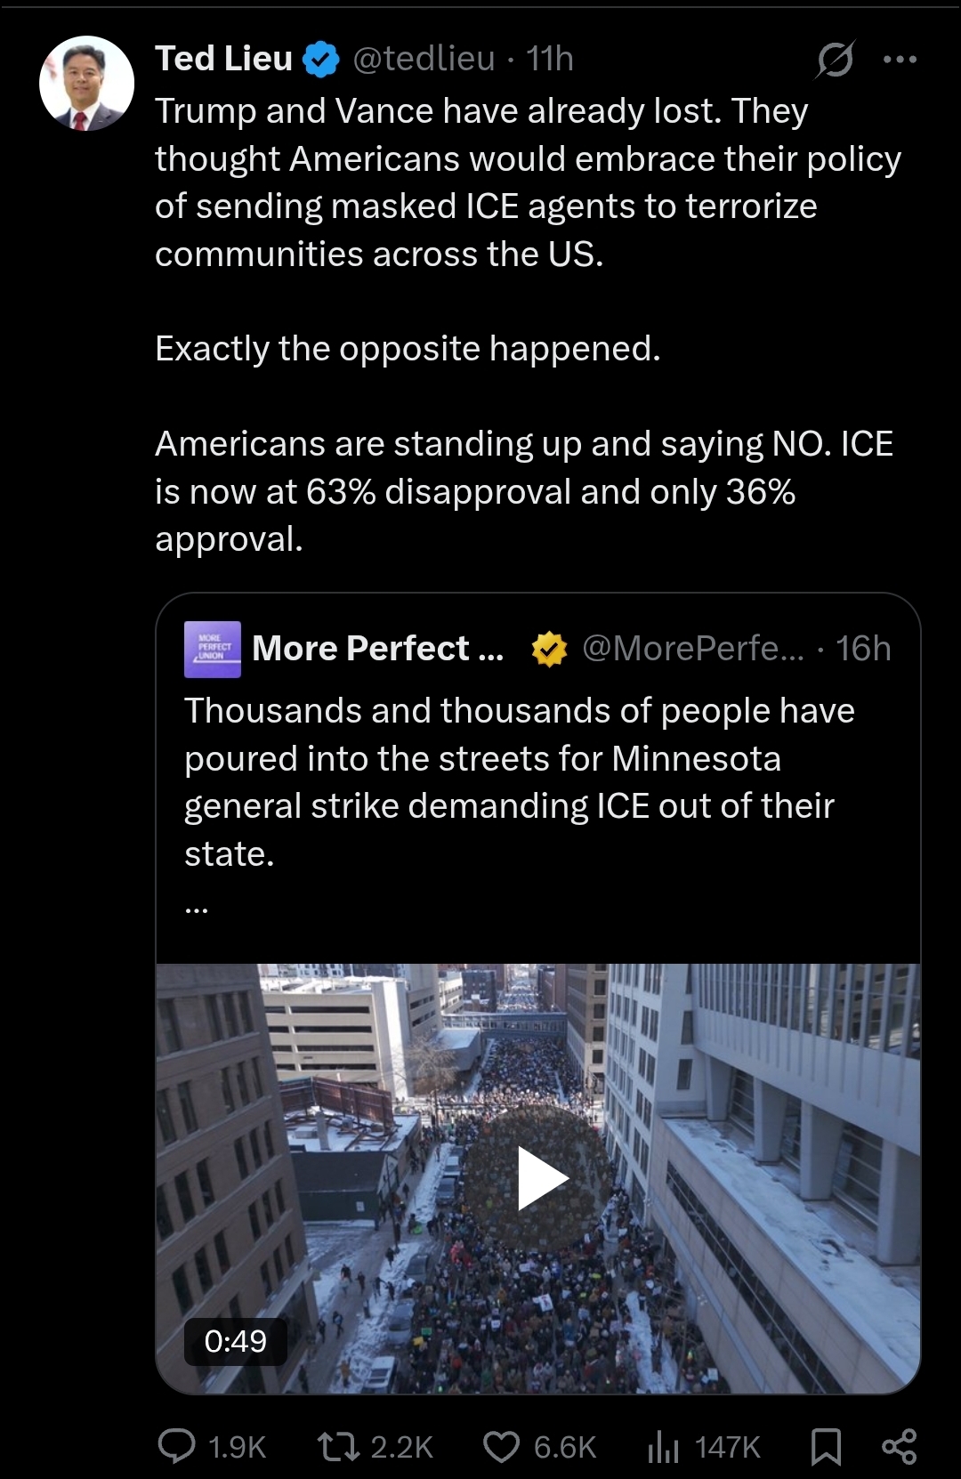Open the reply comments icon
This screenshot has height=1479, width=961.
click(176, 1446)
